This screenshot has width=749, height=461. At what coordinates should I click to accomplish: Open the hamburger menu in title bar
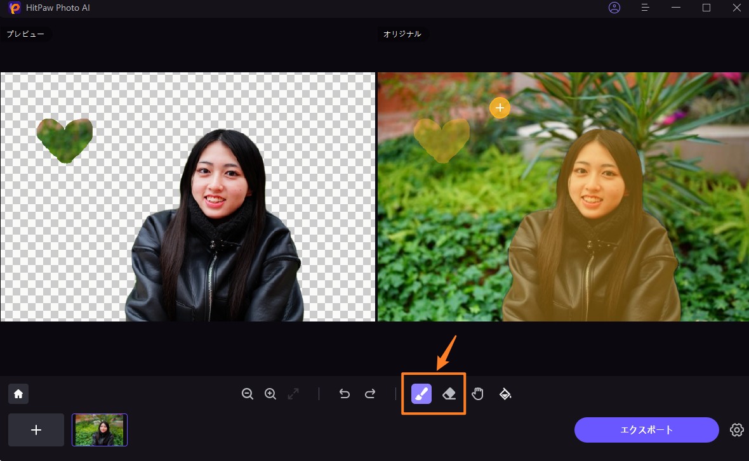[x=645, y=8]
